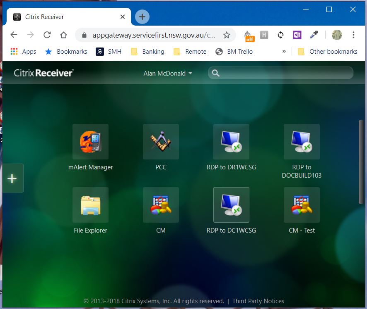Bookmark this page with the star icon
This screenshot has height=309, width=367.
[x=227, y=35]
